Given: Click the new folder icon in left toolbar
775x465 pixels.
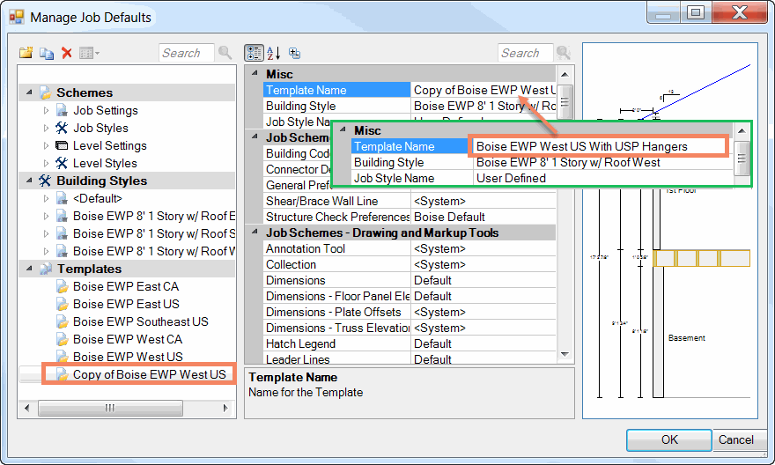Looking at the screenshot, I should pos(26,52).
